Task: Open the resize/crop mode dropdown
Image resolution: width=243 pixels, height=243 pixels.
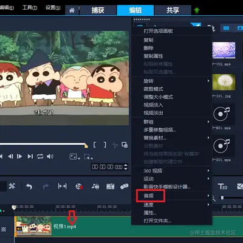Action: 89,157
